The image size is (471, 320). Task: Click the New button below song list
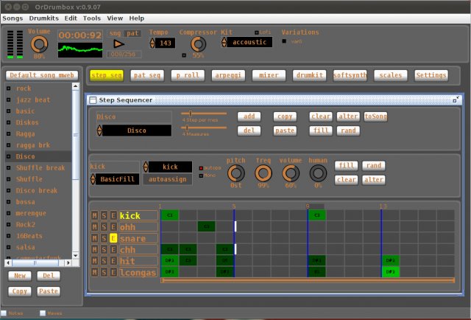tap(20, 276)
